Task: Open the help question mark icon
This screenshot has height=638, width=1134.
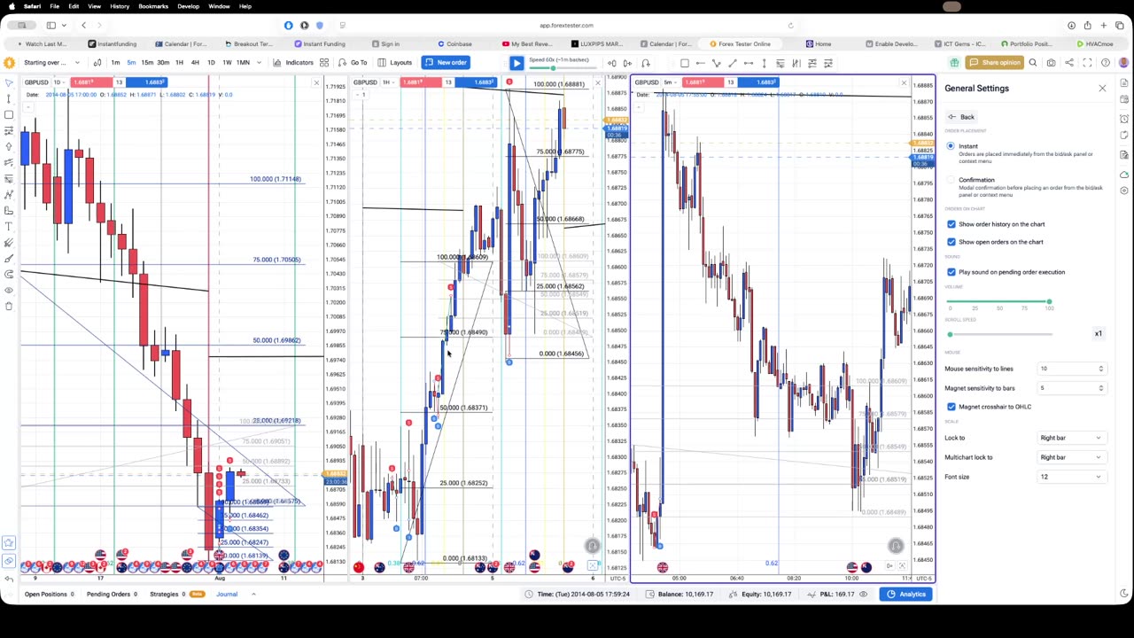Action: (x=1106, y=63)
